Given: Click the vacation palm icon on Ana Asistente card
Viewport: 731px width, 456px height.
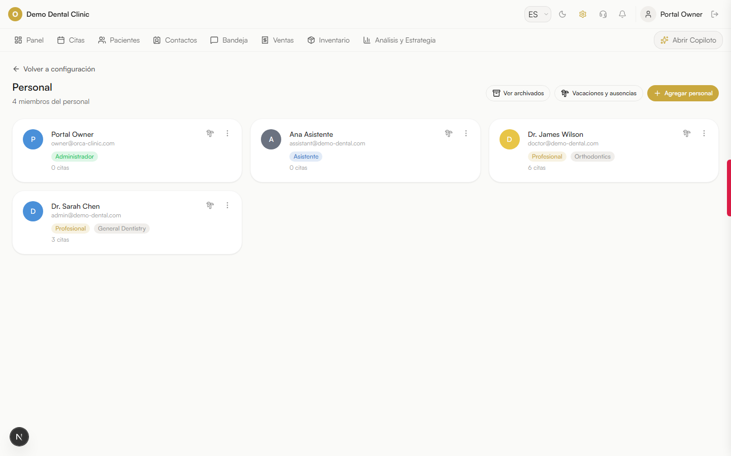Looking at the screenshot, I should click(x=449, y=133).
